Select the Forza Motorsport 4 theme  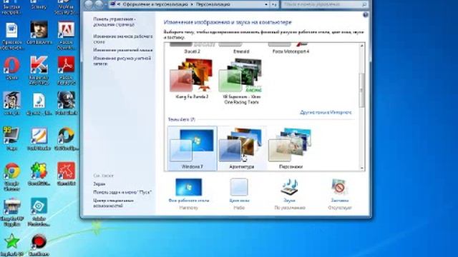pyautogui.click(x=291, y=49)
